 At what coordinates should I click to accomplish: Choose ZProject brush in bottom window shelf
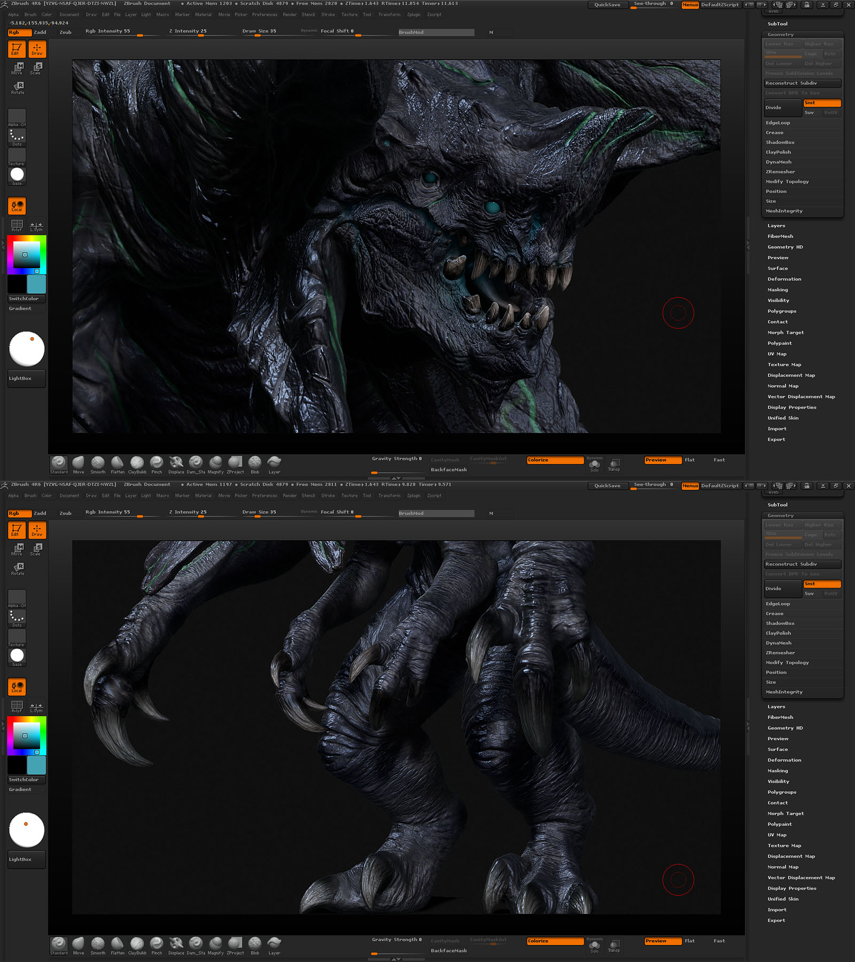coord(235,945)
